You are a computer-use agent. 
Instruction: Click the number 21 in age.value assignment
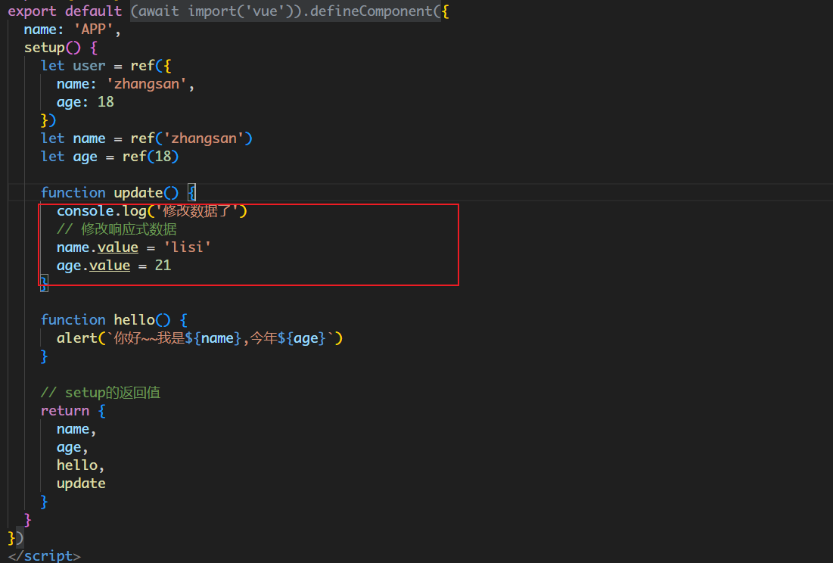(163, 266)
